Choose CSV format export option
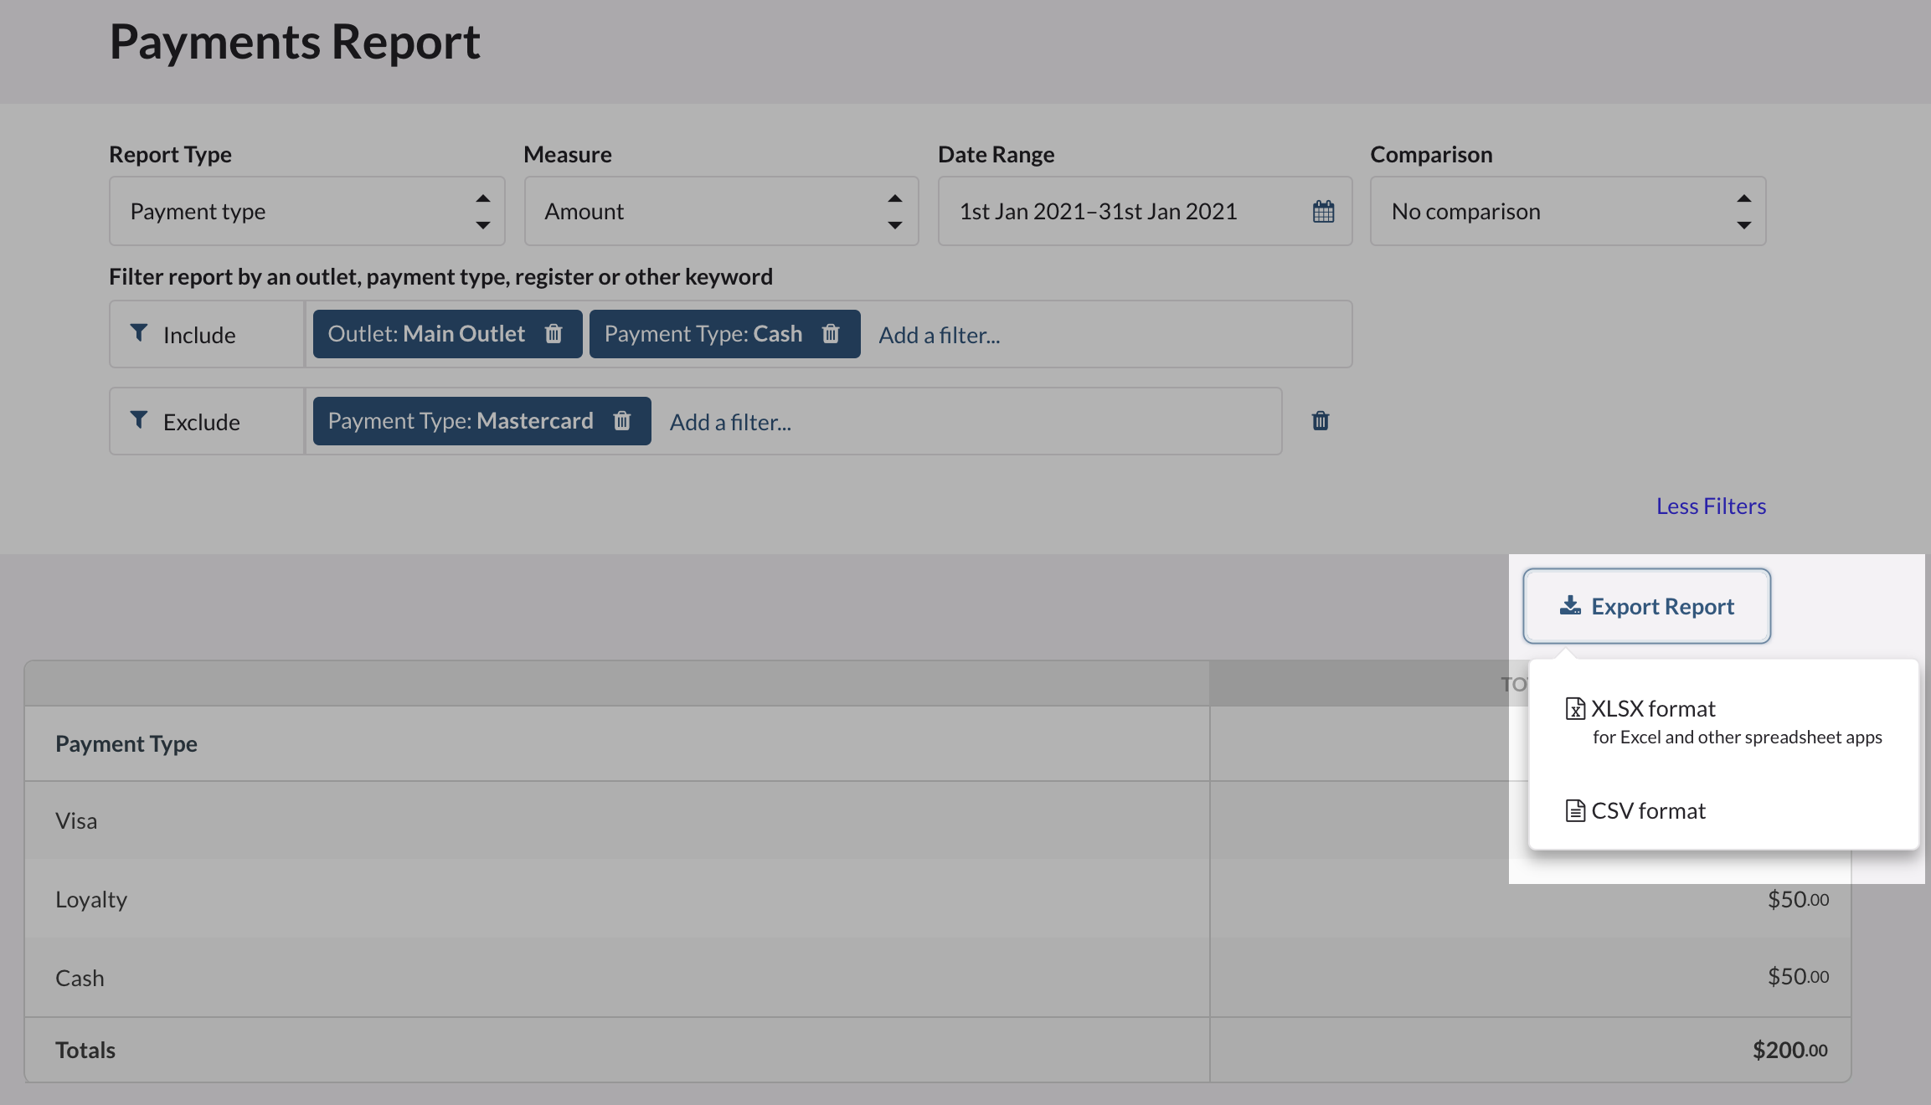1931x1105 pixels. 1648,811
